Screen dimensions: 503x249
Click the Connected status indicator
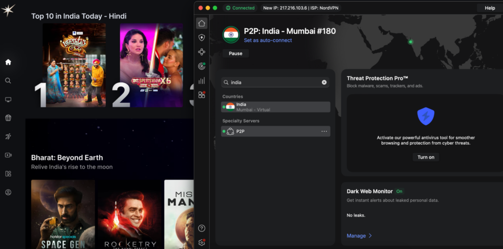tap(240, 8)
